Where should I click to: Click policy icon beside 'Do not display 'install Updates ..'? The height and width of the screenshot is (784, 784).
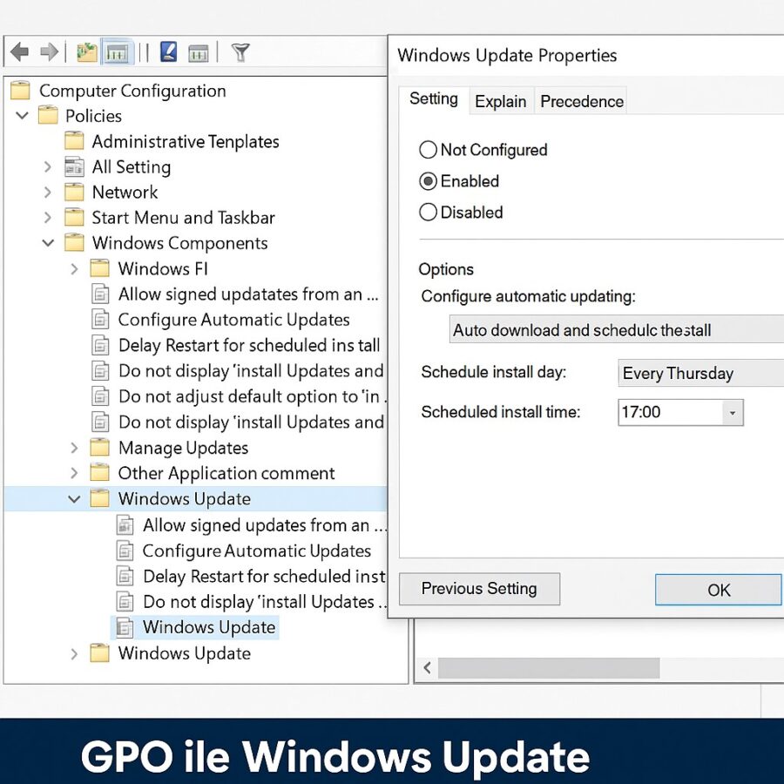pyautogui.click(x=125, y=601)
